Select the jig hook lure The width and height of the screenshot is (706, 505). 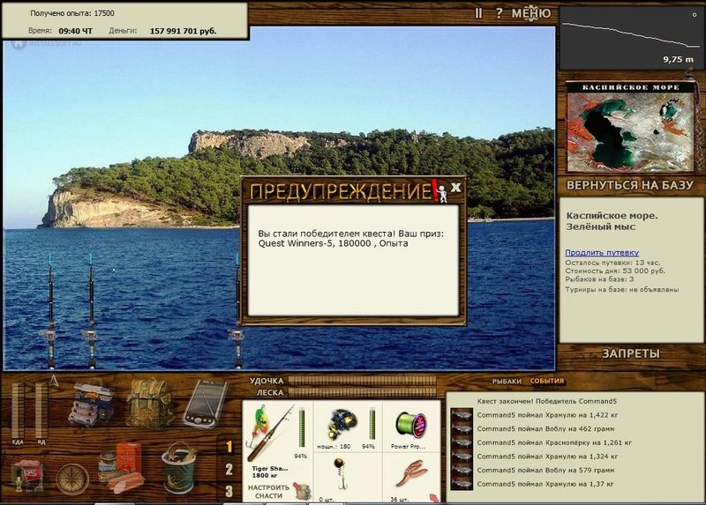coord(340,474)
